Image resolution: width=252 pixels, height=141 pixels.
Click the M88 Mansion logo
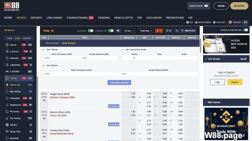pos(12,6)
